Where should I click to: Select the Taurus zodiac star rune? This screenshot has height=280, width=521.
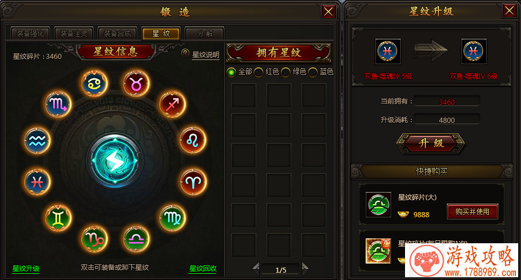click(x=136, y=83)
